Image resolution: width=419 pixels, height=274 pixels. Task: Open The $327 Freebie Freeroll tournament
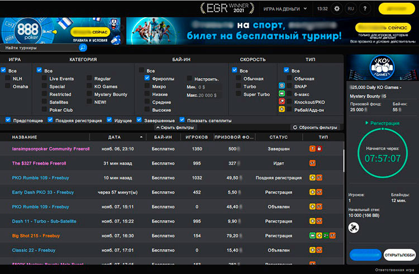(x=172, y=163)
